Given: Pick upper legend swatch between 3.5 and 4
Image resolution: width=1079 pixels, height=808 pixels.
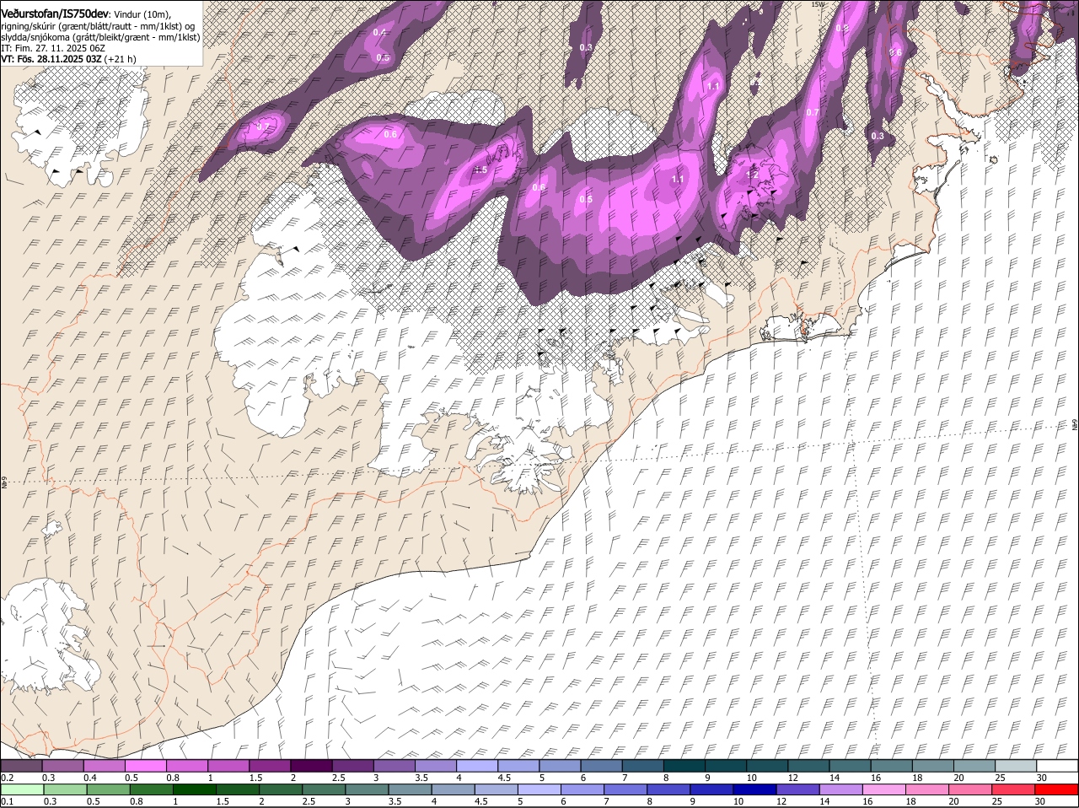Looking at the screenshot, I should 437,766.
